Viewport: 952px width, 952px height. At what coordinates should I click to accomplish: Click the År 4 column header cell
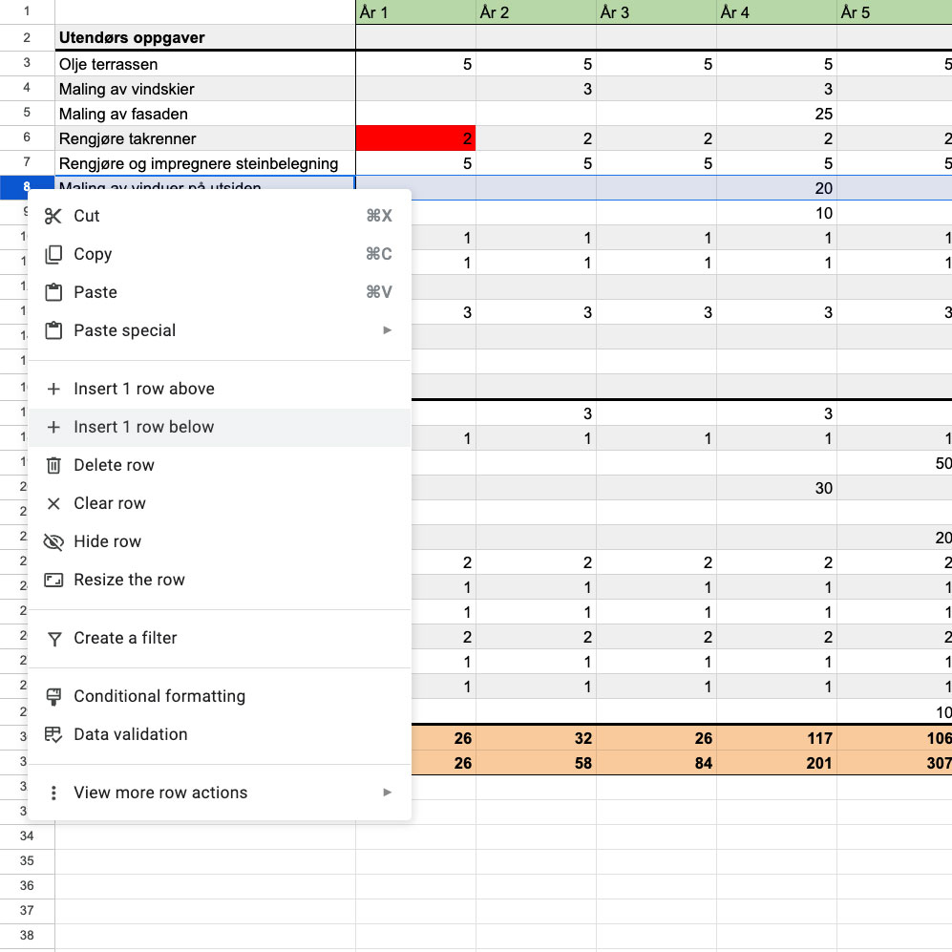775,12
